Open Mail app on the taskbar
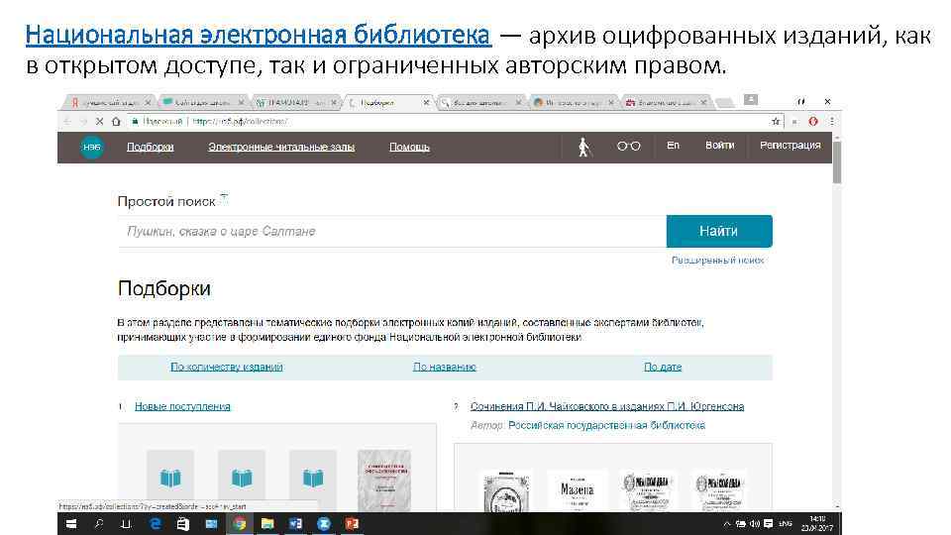This screenshot has height=535, width=951. click(x=211, y=524)
